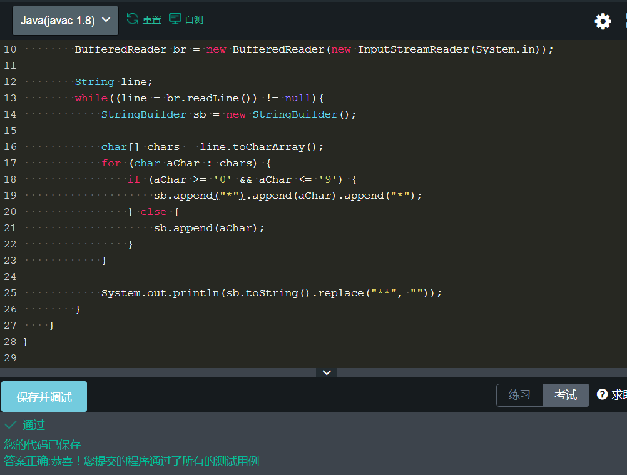The height and width of the screenshot is (475, 627).
Task: Click 'StringBuilder sb' declaration on line 14
Action: [153, 114]
